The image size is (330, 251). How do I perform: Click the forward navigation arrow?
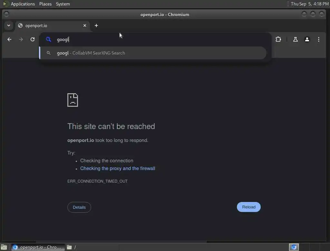tap(21, 39)
